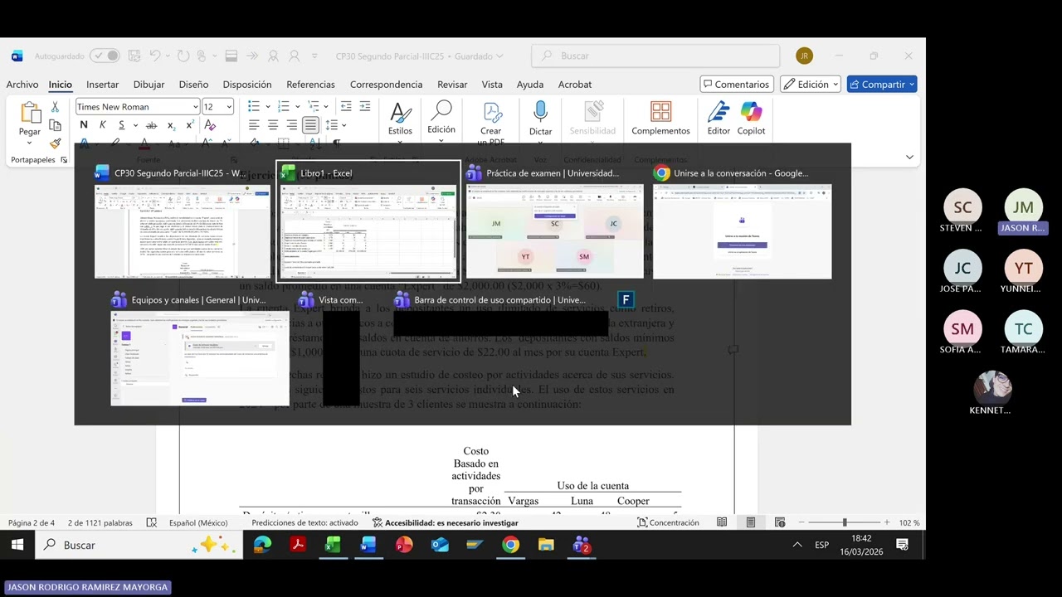Click the Clear formatting icon

(210, 125)
